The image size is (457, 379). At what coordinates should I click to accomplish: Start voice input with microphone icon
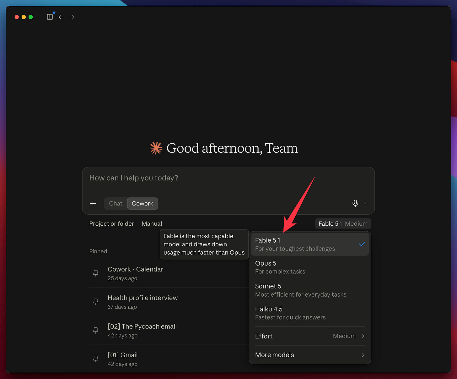tap(355, 203)
